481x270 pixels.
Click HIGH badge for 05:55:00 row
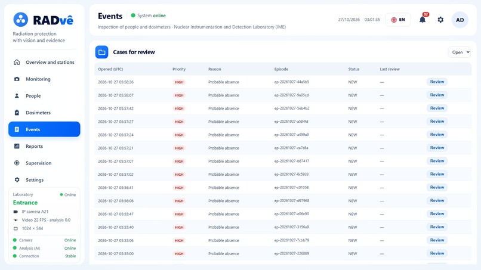179,254
